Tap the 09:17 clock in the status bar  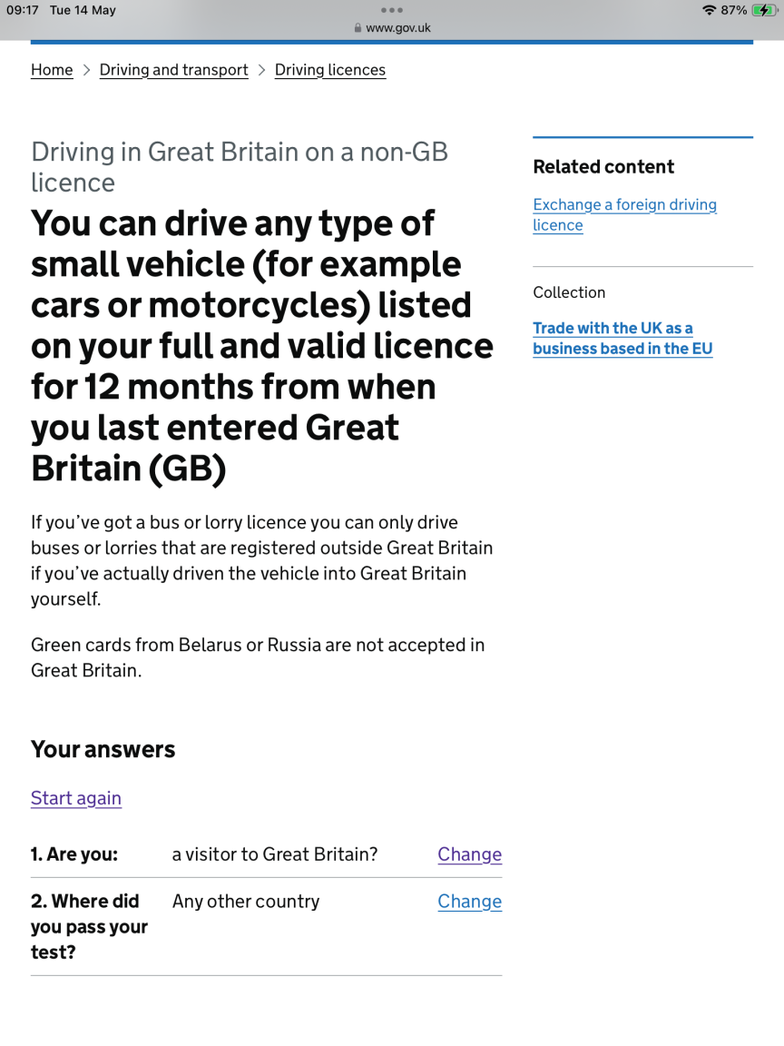tap(23, 10)
